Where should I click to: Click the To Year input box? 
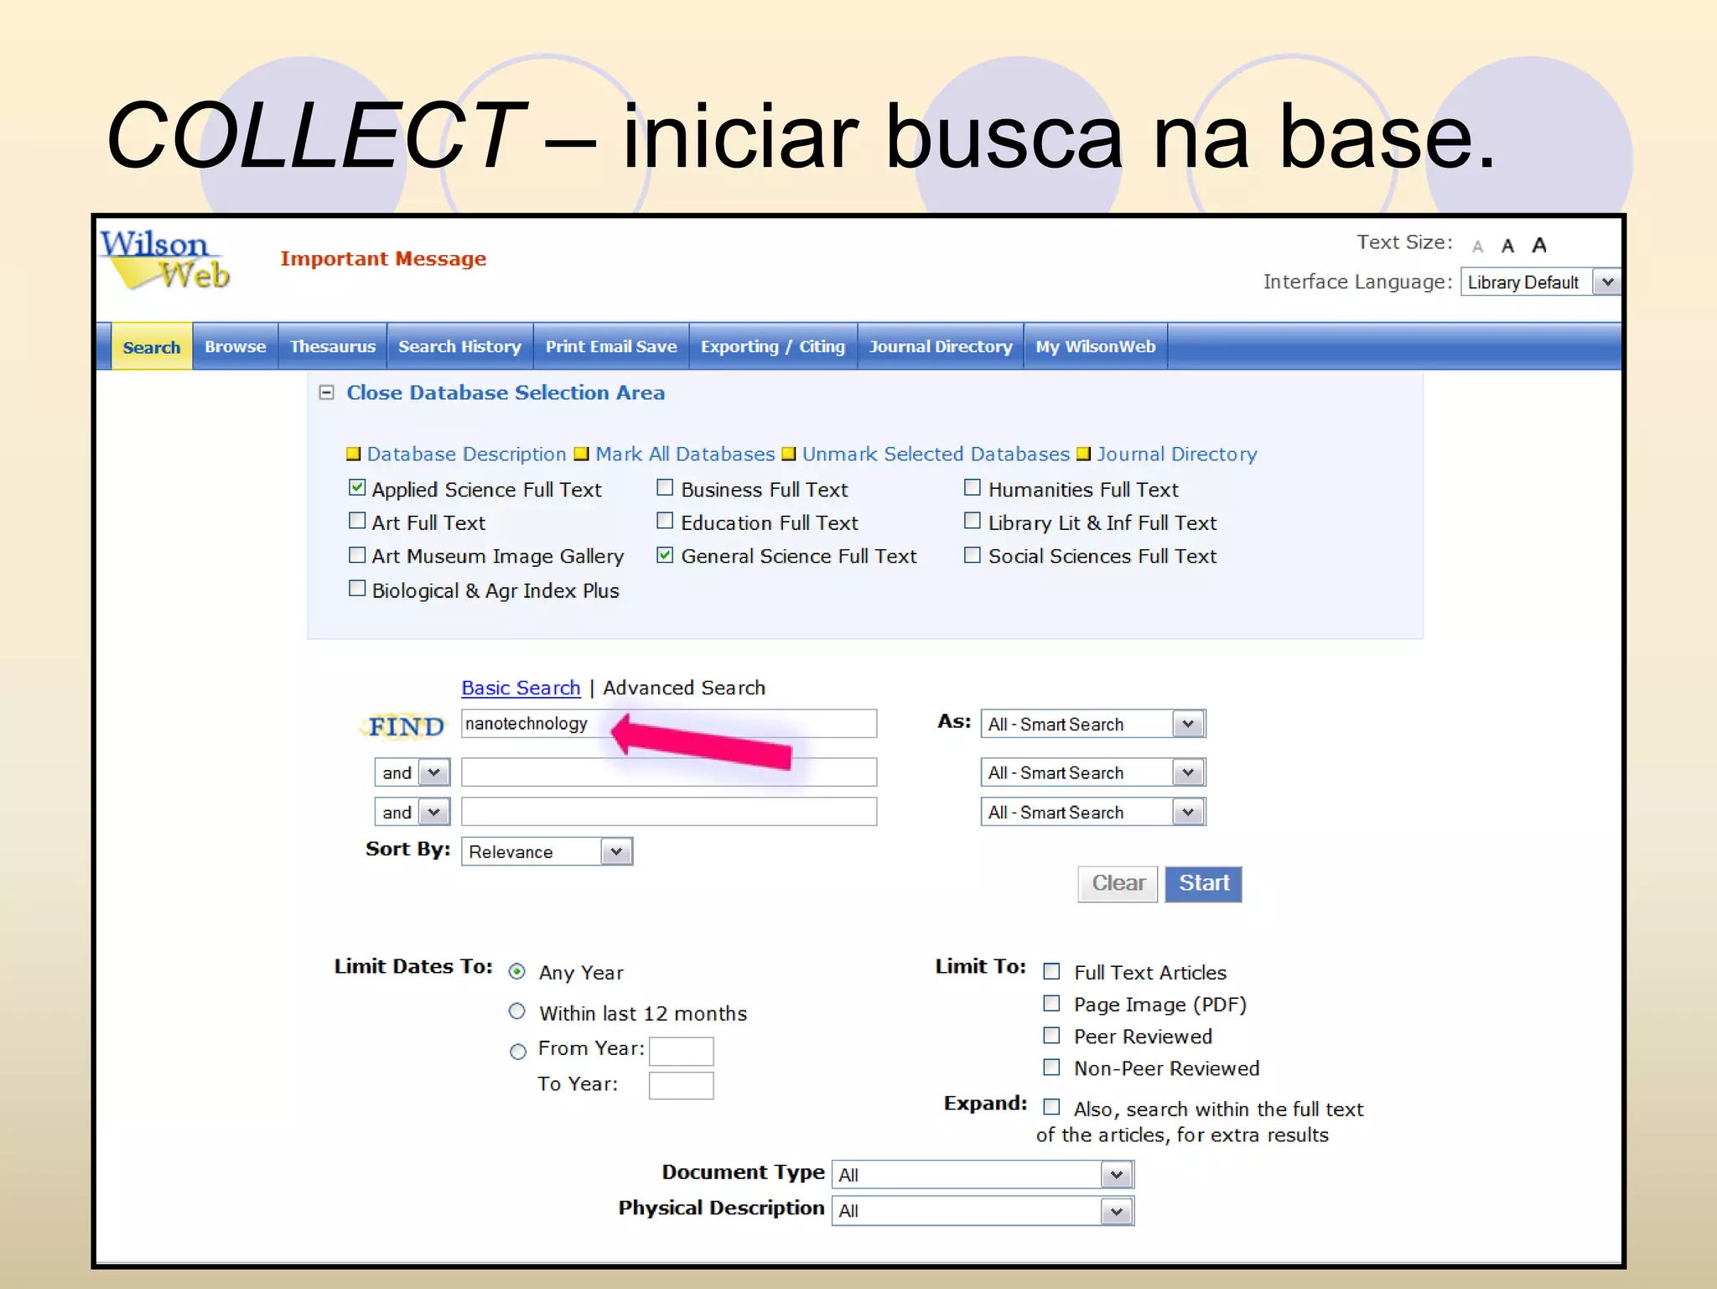(681, 1085)
